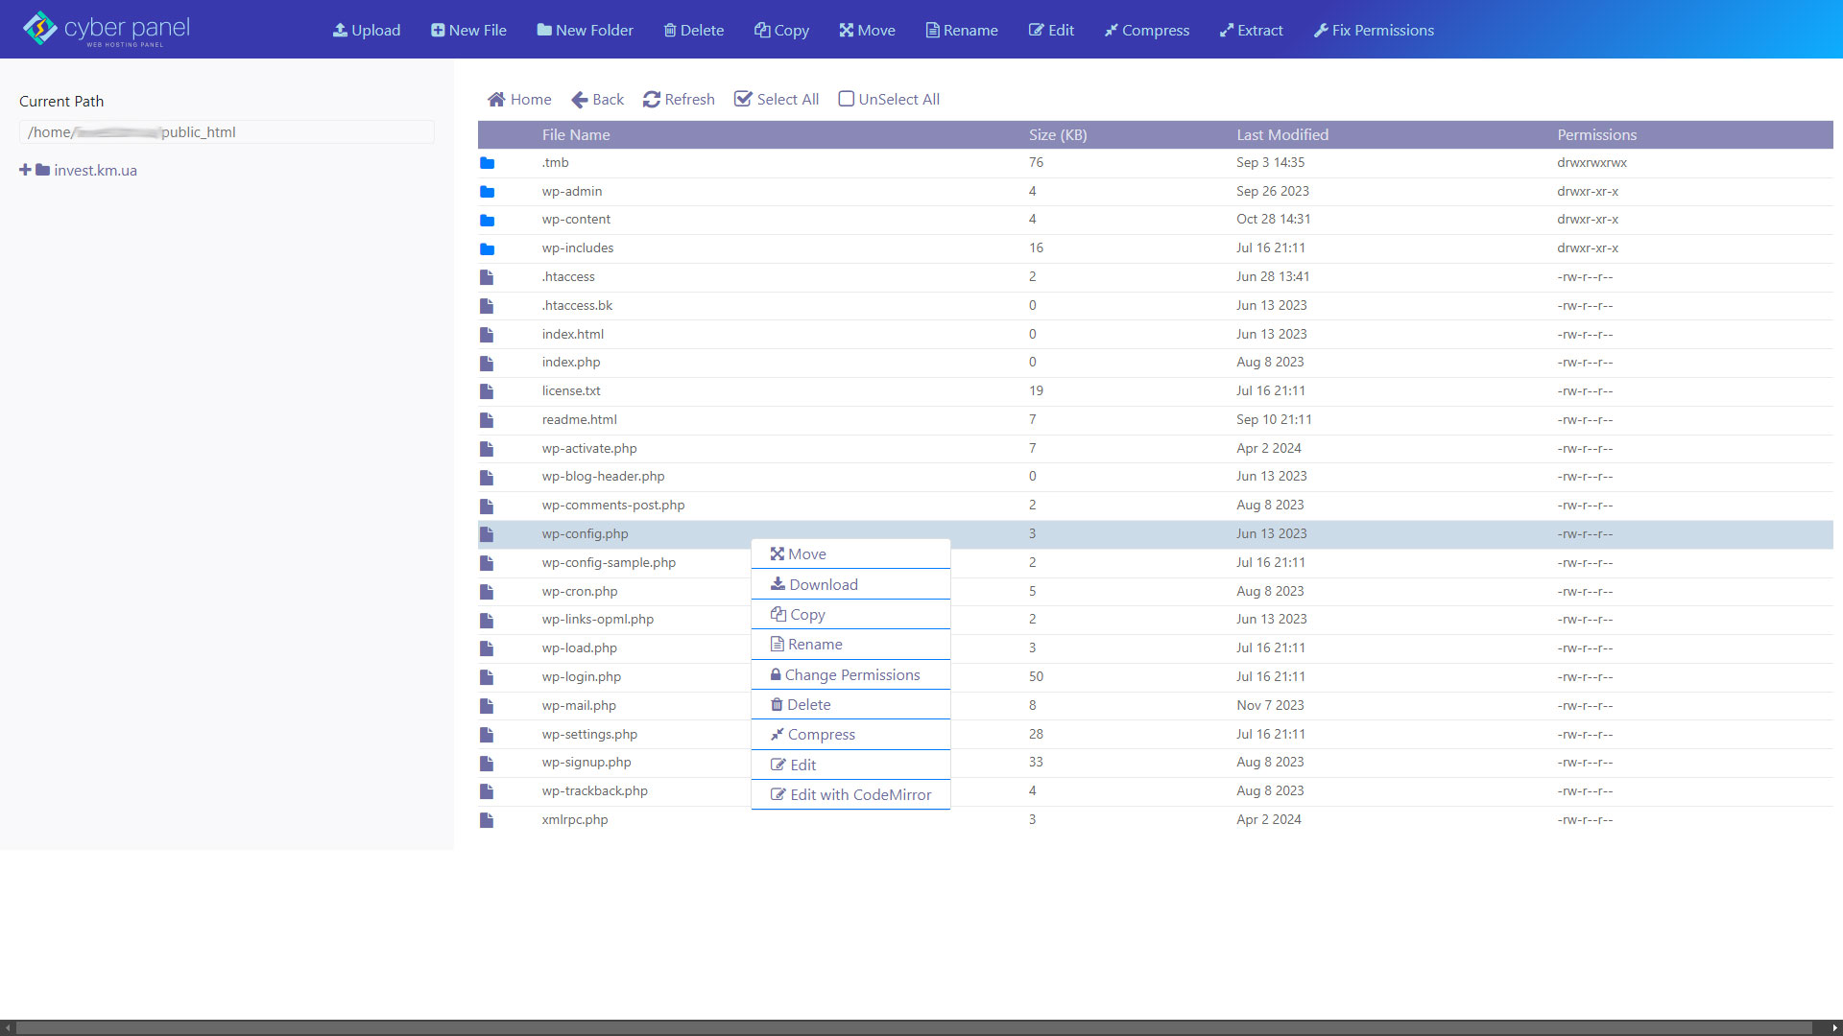Screen dimensions: 1843x1036
Task: Choose Download from the context menu
Action: click(823, 584)
